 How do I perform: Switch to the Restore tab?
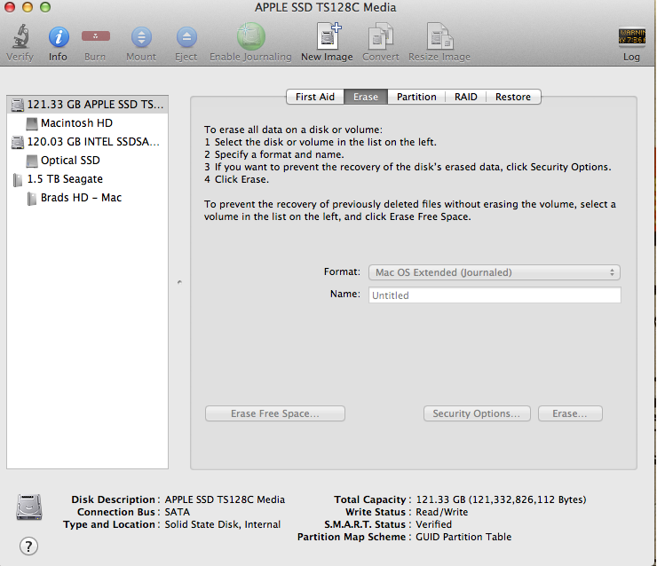pyautogui.click(x=513, y=97)
